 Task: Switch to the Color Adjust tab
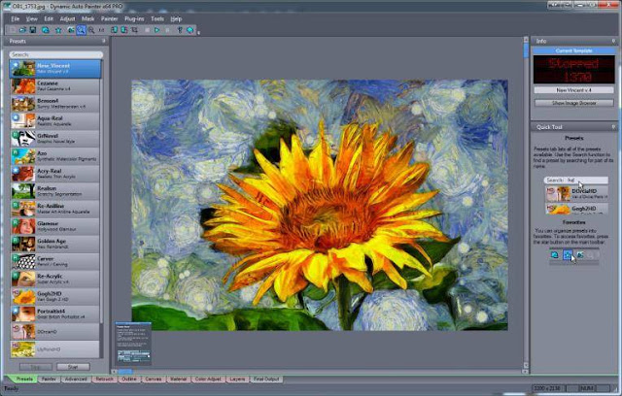(208, 379)
